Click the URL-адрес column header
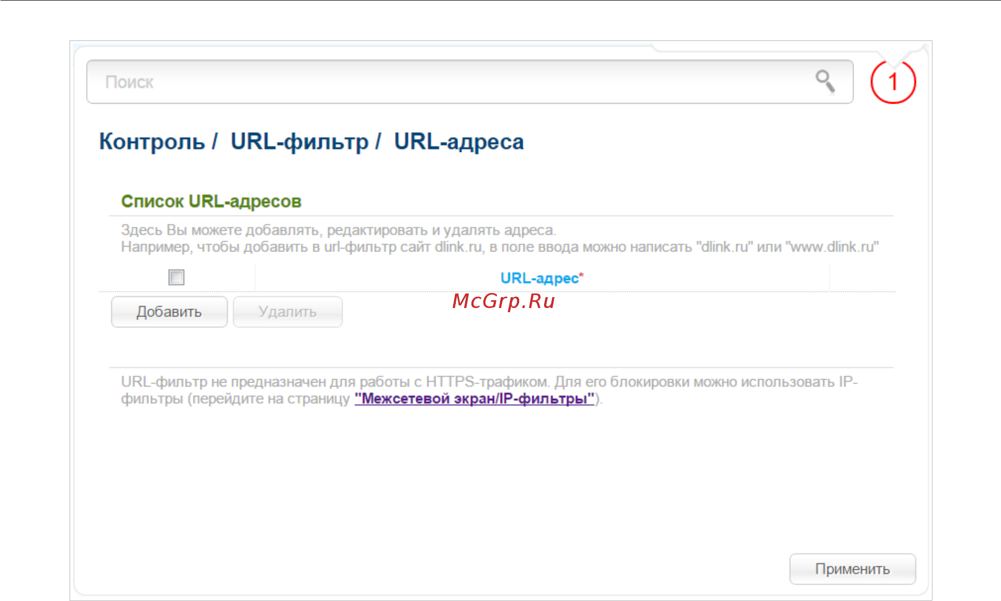 tap(542, 278)
